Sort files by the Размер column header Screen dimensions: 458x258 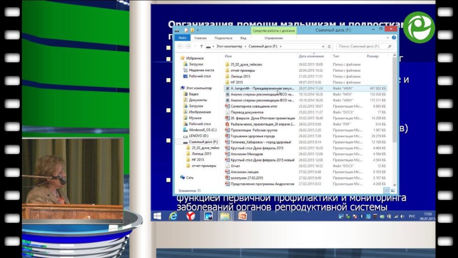click(373, 56)
